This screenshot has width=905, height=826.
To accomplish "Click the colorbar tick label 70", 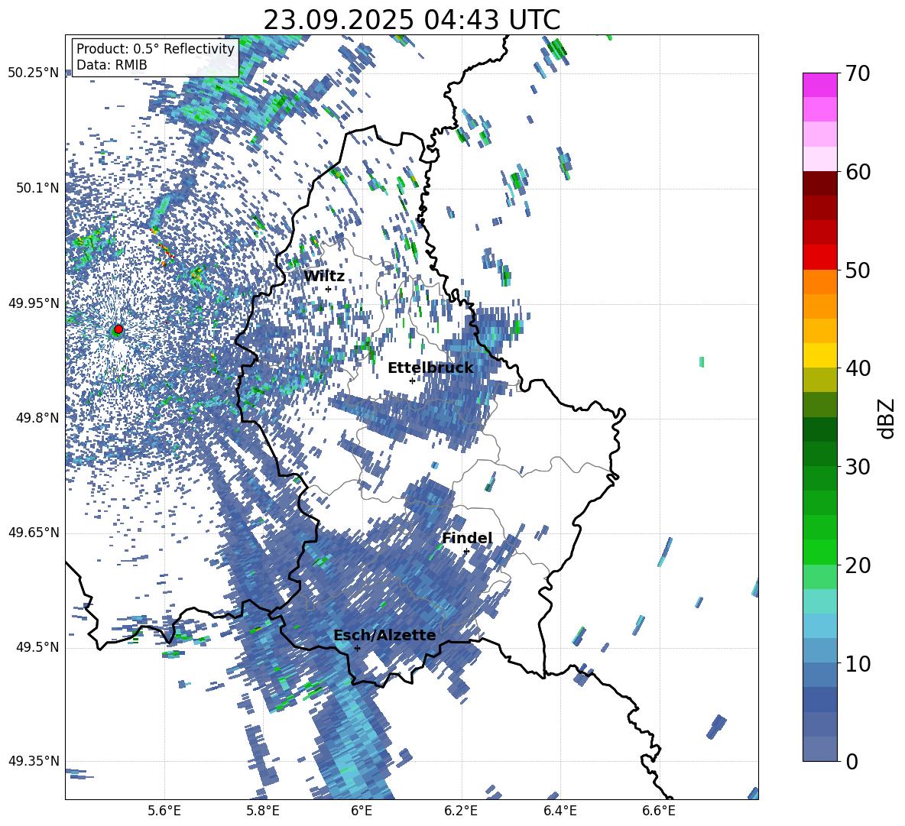I will [858, 73].
